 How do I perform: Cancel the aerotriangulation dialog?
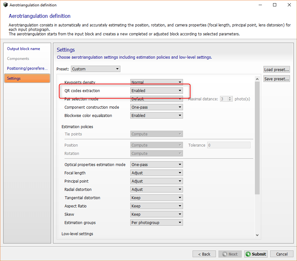click(282, 254)
